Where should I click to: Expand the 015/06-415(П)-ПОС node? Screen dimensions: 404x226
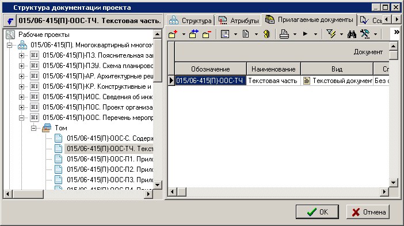coord(22,107)
